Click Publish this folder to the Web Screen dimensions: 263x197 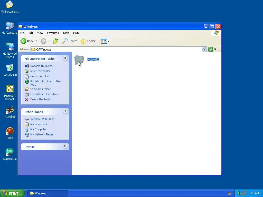point(45,83)
